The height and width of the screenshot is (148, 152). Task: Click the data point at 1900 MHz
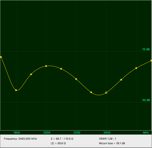[x=31, y=74]
